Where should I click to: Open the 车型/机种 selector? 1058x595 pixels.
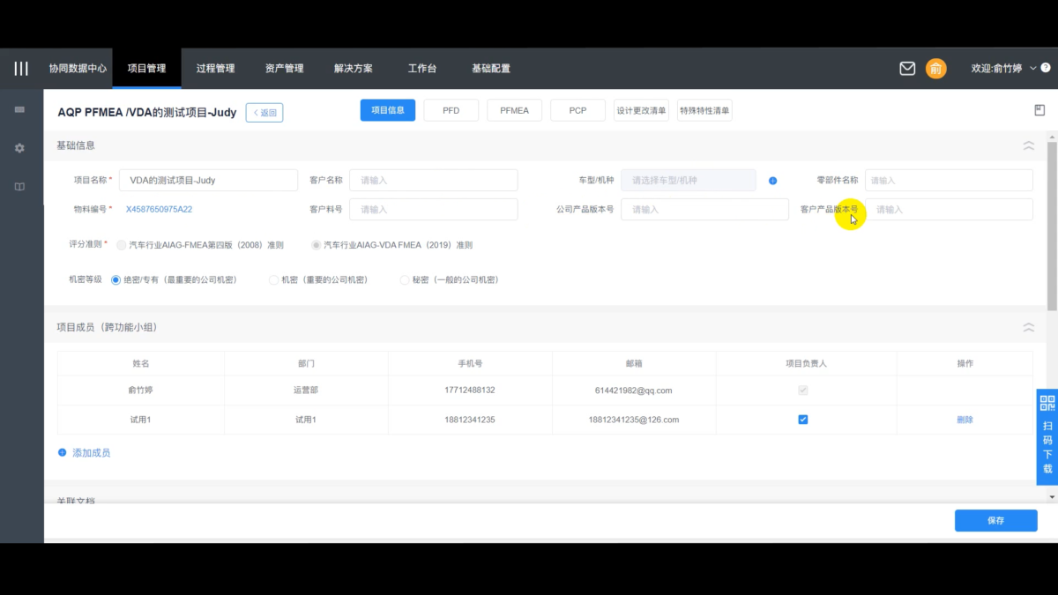(x=689, y=181)
